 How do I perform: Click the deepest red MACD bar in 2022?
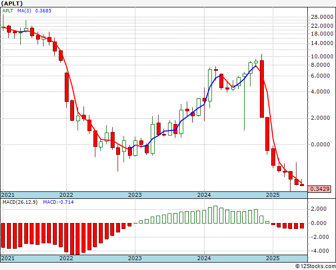(72, 239)
